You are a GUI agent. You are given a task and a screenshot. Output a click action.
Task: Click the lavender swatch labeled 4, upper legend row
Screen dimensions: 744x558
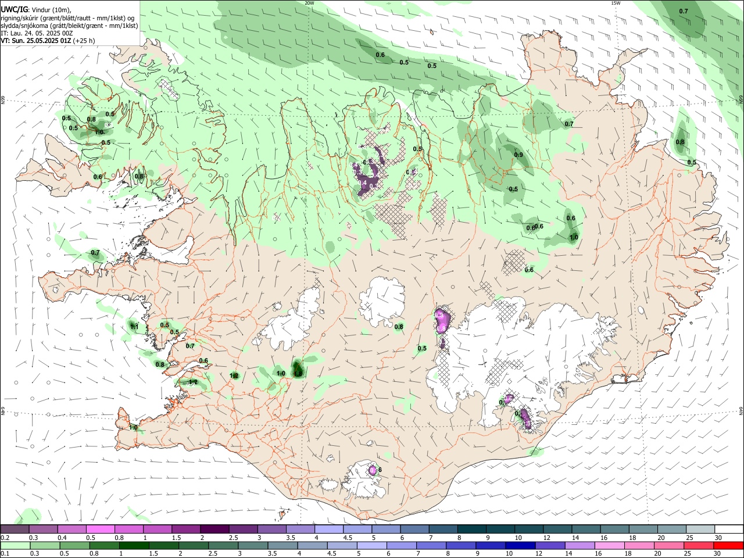click(328, 530)
